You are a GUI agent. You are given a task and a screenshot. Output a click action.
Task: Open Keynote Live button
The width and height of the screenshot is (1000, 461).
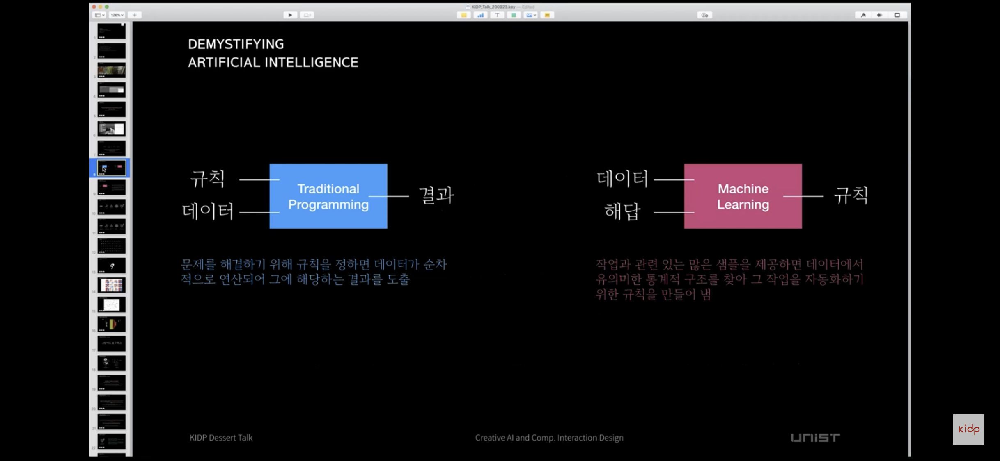[x=307, y=15]
